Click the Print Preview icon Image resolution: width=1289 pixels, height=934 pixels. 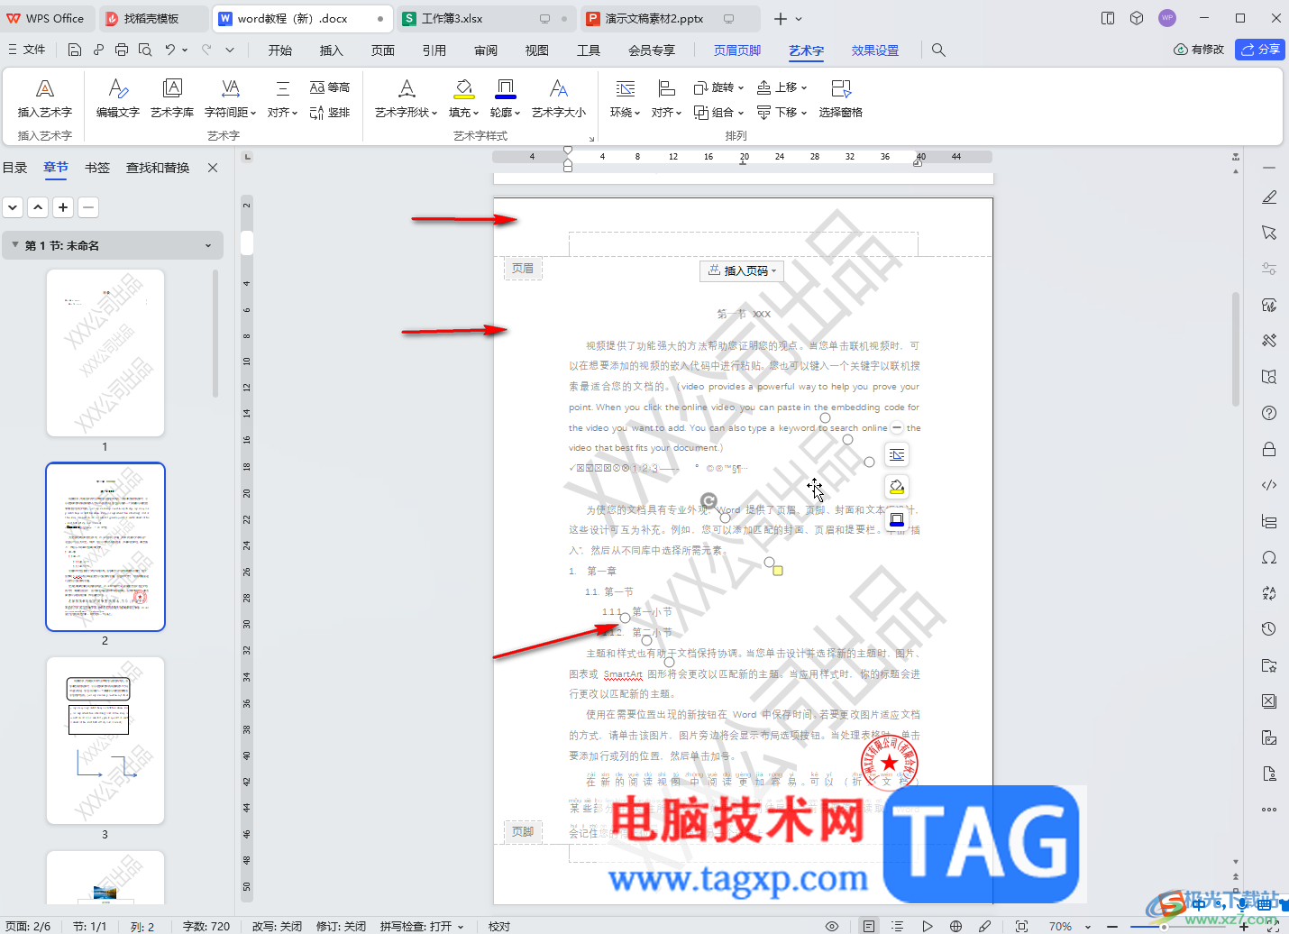pos(145,50)
